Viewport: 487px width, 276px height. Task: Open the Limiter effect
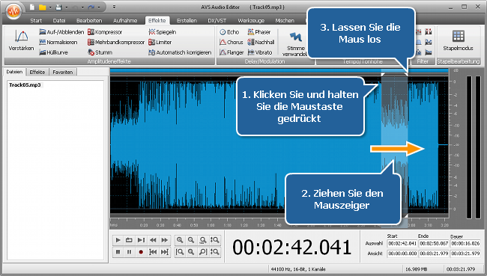click(x=160, y=42)
